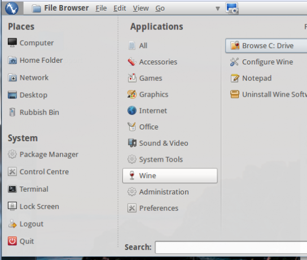Select the Graphics category
Screen dimensions: 307x260
[170, 94]
